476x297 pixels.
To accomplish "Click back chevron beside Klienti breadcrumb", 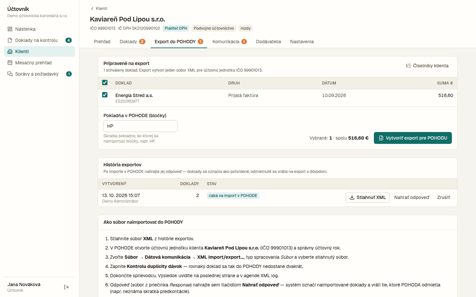I will tap(92, 9).
